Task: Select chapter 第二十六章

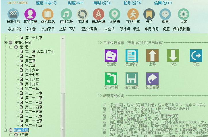Action: pyautogui.click(x=34, y=116)
